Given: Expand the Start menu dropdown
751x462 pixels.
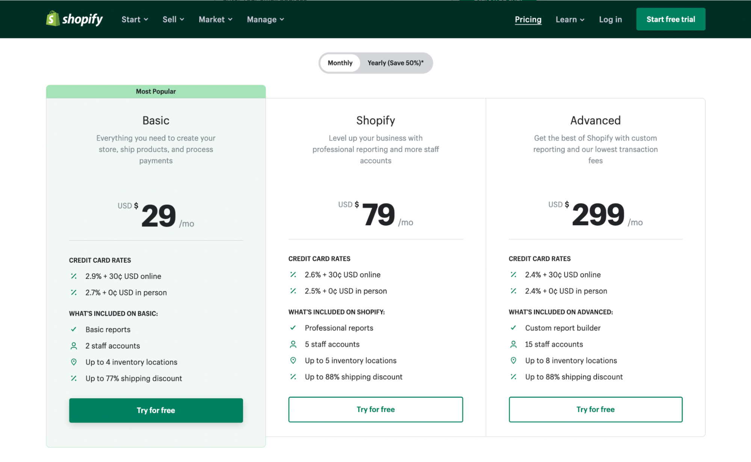Looking at the screenshot, I should tap(134, 20).
